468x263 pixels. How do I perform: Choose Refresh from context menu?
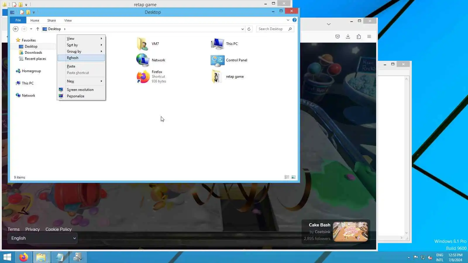[x=82, y=58]
